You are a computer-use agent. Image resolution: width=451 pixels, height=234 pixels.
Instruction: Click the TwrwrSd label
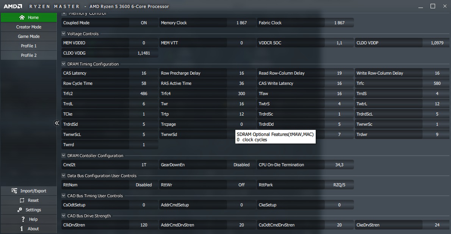169,134
